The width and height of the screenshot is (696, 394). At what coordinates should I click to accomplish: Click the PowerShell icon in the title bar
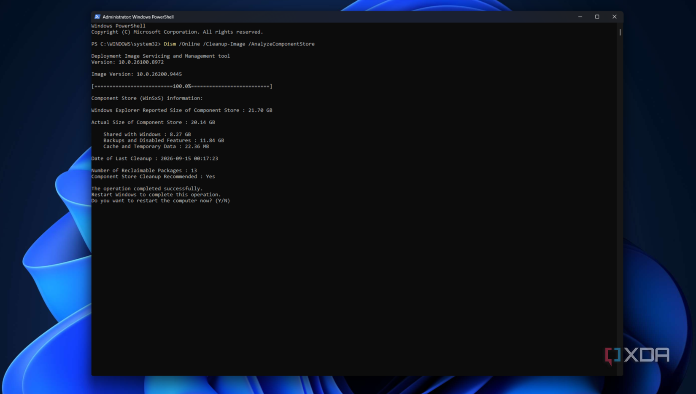click(x=97, y=17)
